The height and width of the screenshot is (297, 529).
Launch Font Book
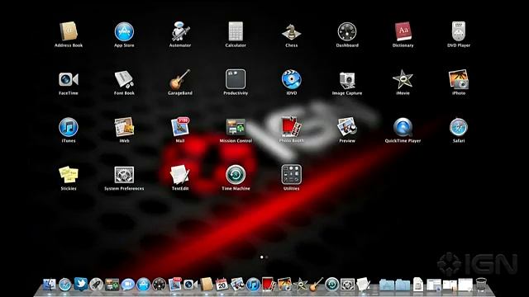(x=124, y=79)
